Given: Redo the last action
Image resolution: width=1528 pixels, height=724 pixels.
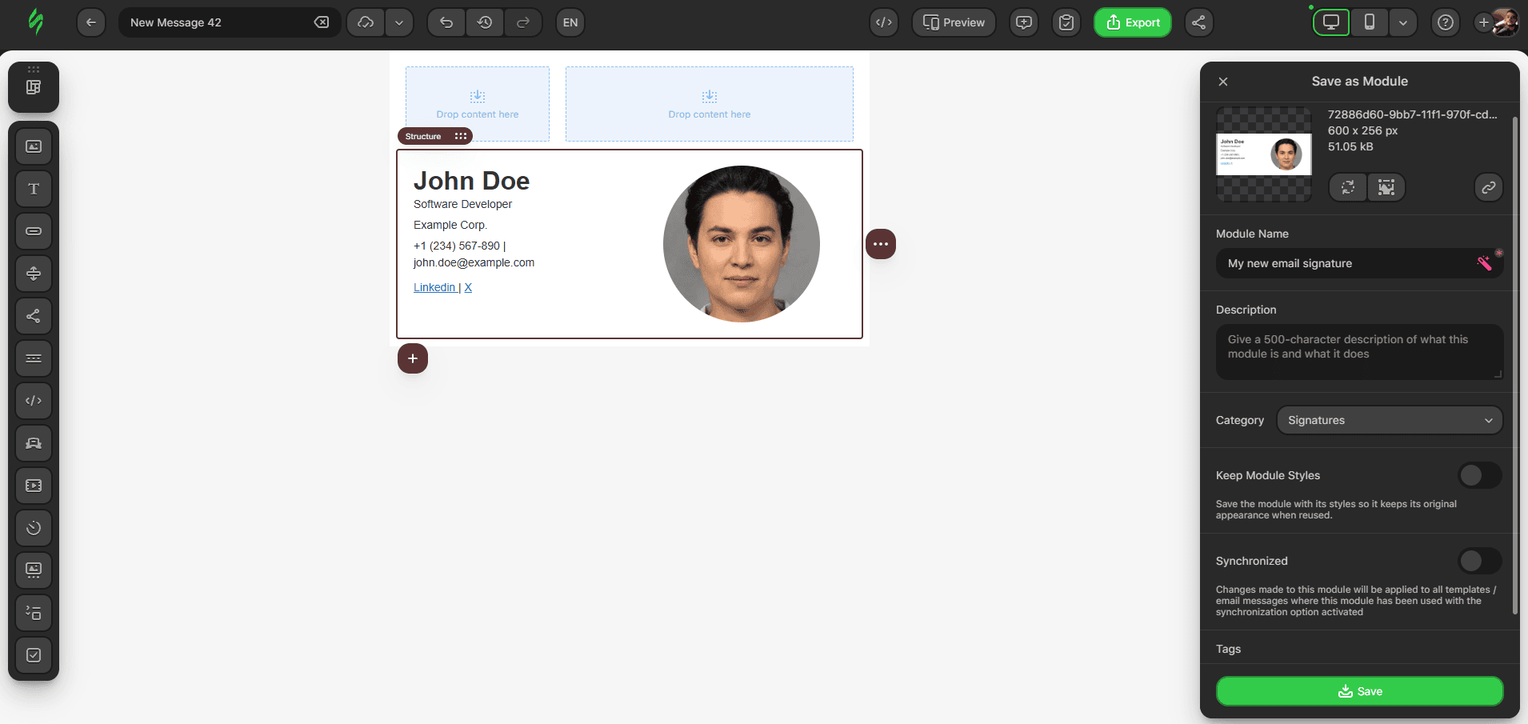Looking at the screenshot, I should coord(523,22).
